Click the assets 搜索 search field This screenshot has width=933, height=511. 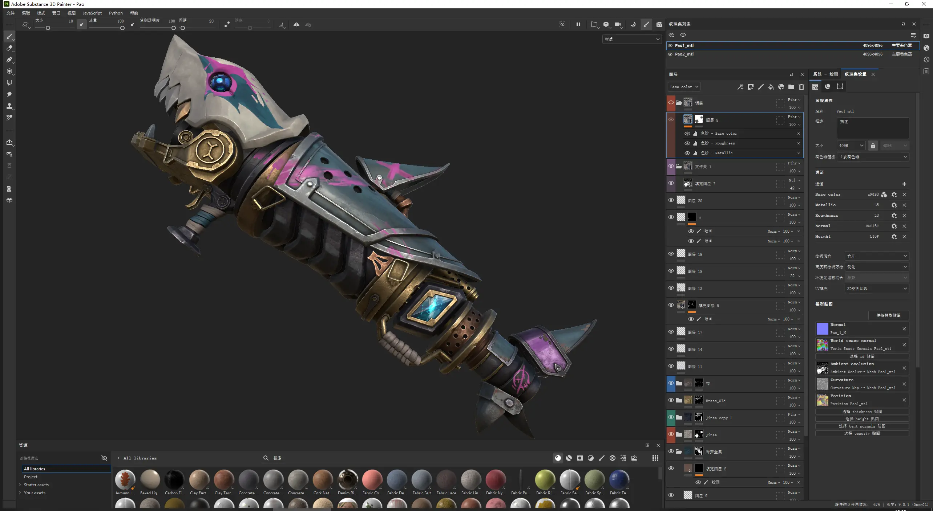click(407, 458)
